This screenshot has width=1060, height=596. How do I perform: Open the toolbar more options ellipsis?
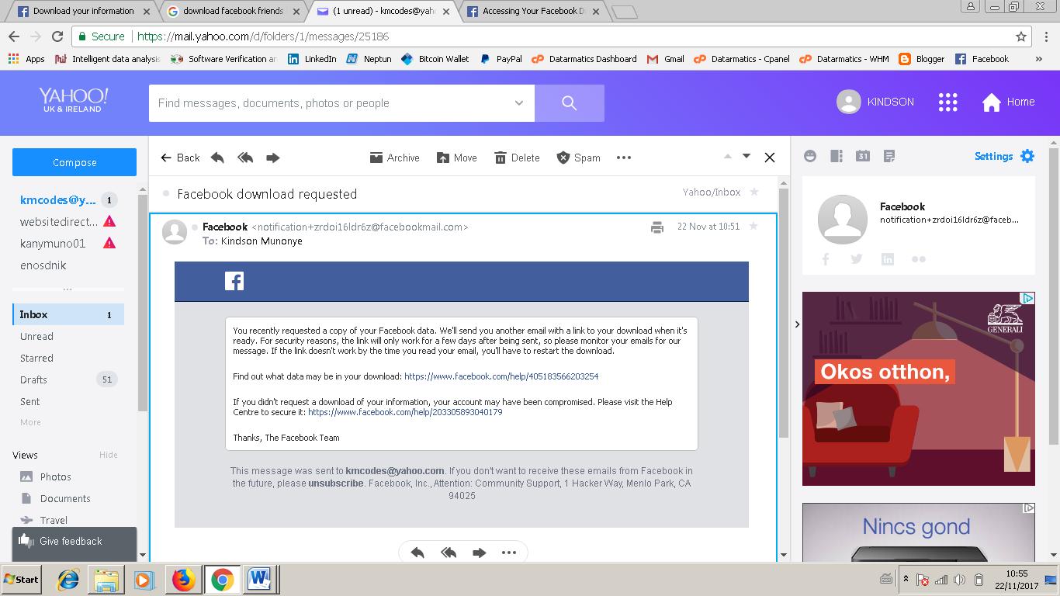[623, 158]
